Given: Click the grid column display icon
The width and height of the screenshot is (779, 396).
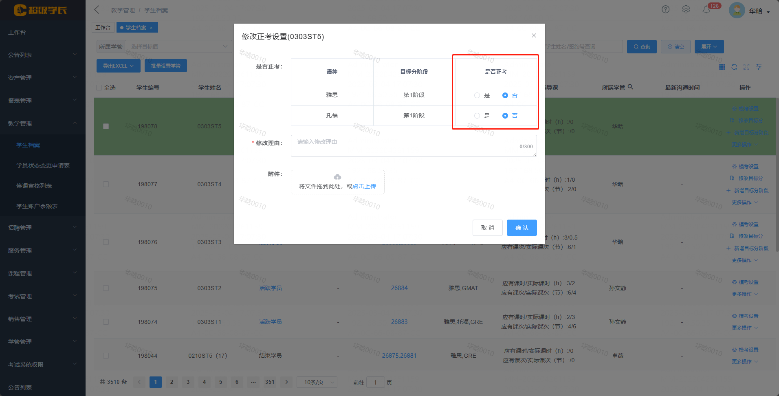Looking at the screenshot, I should click(722, 67).
